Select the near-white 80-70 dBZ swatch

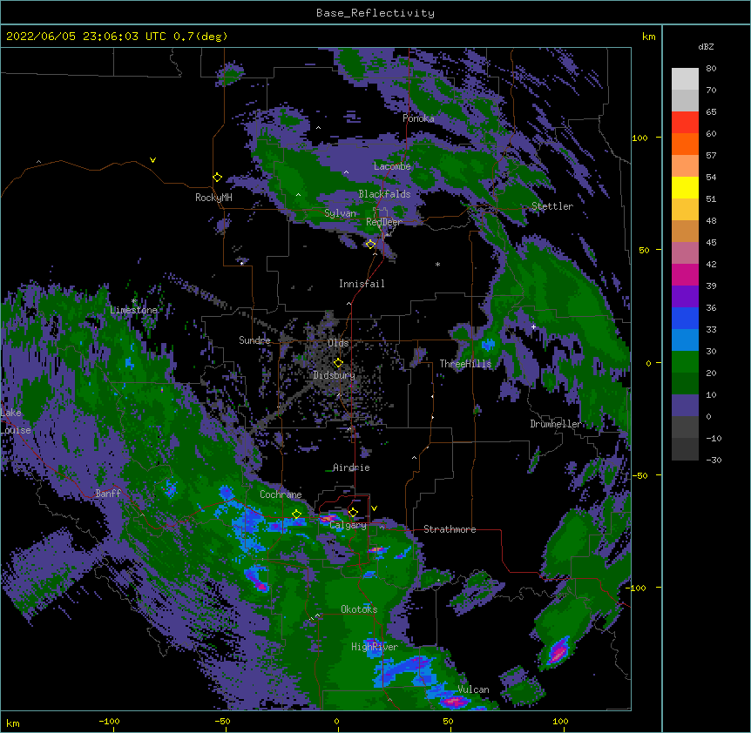(685, 79)
